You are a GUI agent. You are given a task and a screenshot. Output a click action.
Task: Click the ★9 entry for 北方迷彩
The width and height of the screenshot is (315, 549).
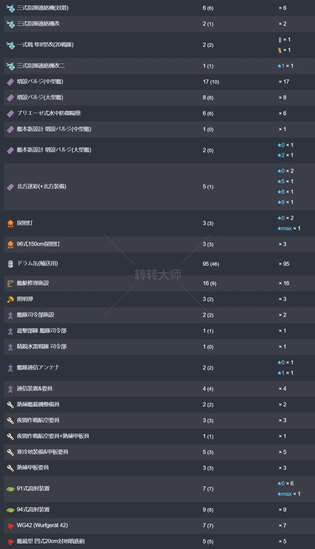tap(285, 202)
